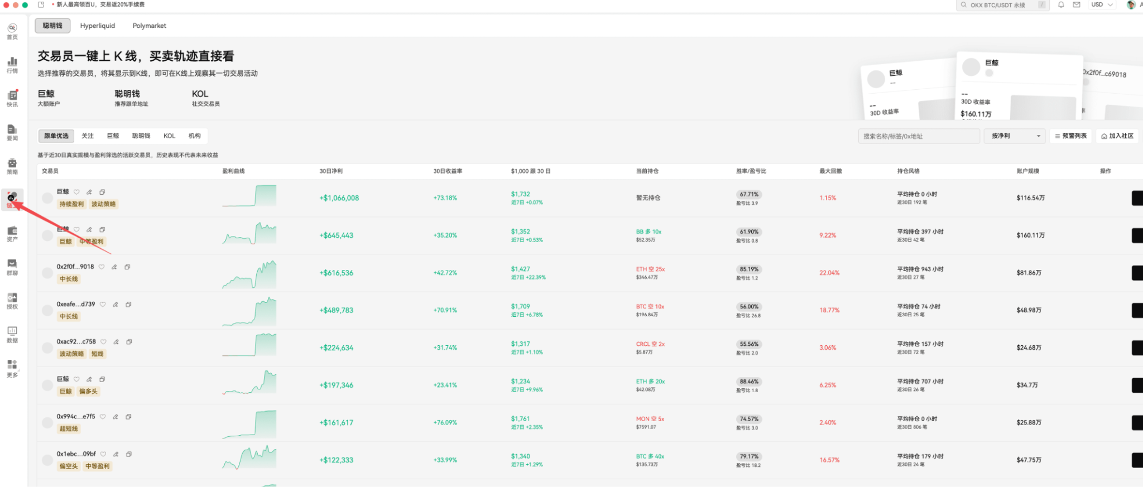Viewport: 1143px width, 487px height.
Task: Toggle the heart for trader 0x1ebc...09bf
Action: [x=103, y=454]
